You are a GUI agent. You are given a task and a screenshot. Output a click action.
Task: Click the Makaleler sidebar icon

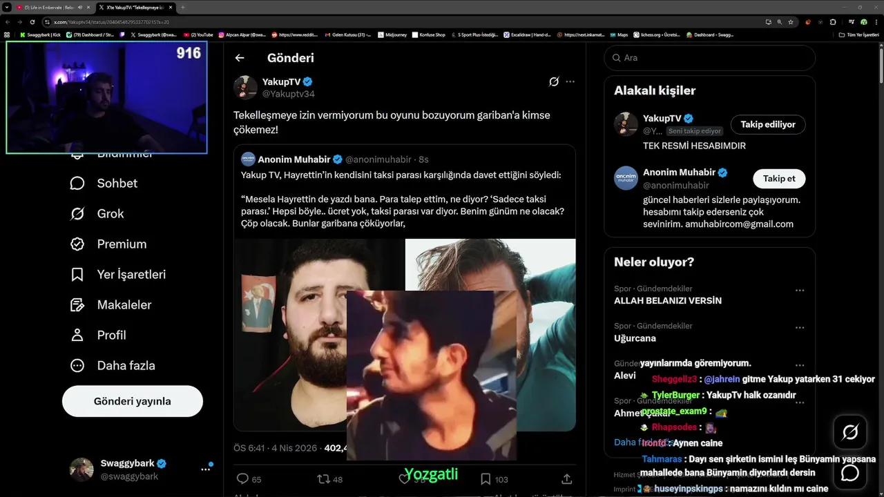click(77, 304)
